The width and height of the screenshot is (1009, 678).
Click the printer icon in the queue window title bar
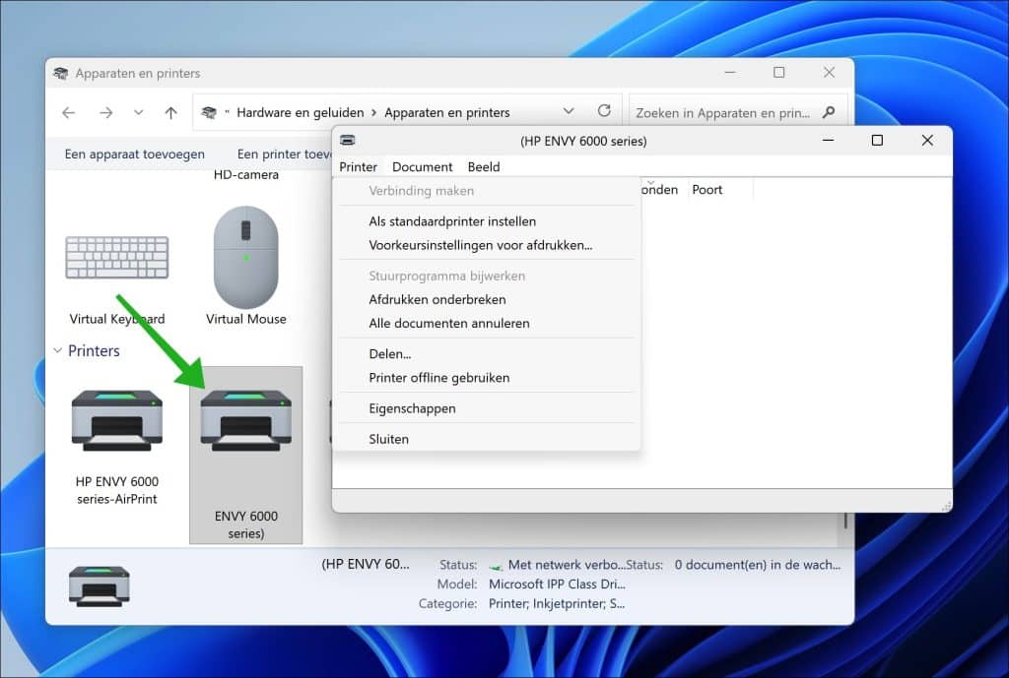click(347, 141)
